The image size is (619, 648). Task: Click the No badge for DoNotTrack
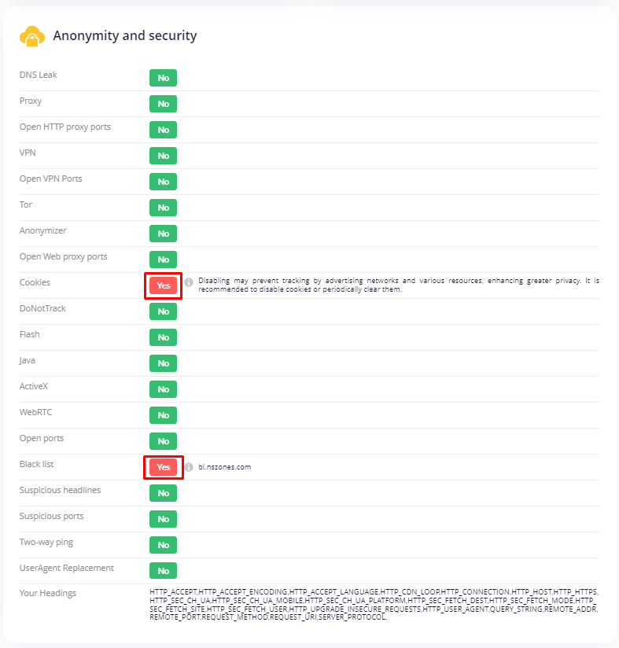coord(164,311)
